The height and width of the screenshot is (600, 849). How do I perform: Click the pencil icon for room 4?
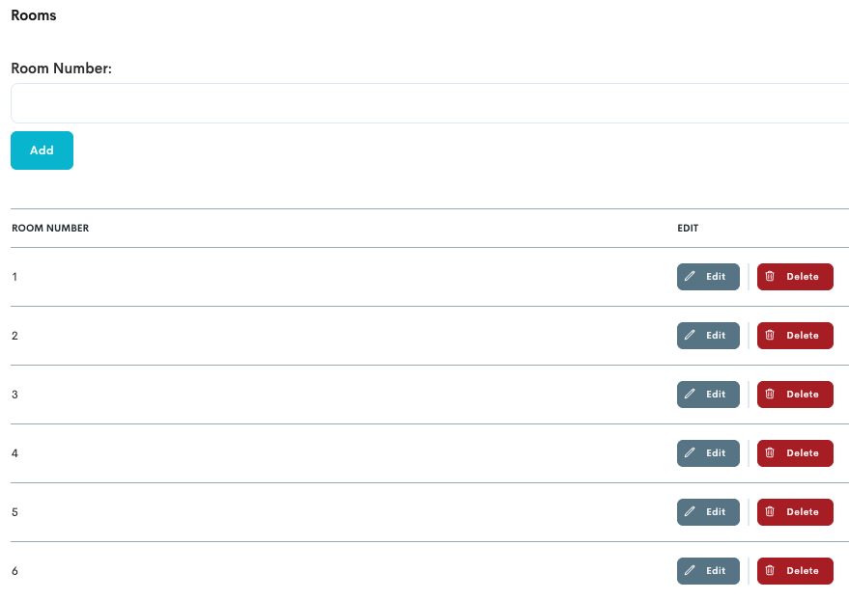point(690,453)
